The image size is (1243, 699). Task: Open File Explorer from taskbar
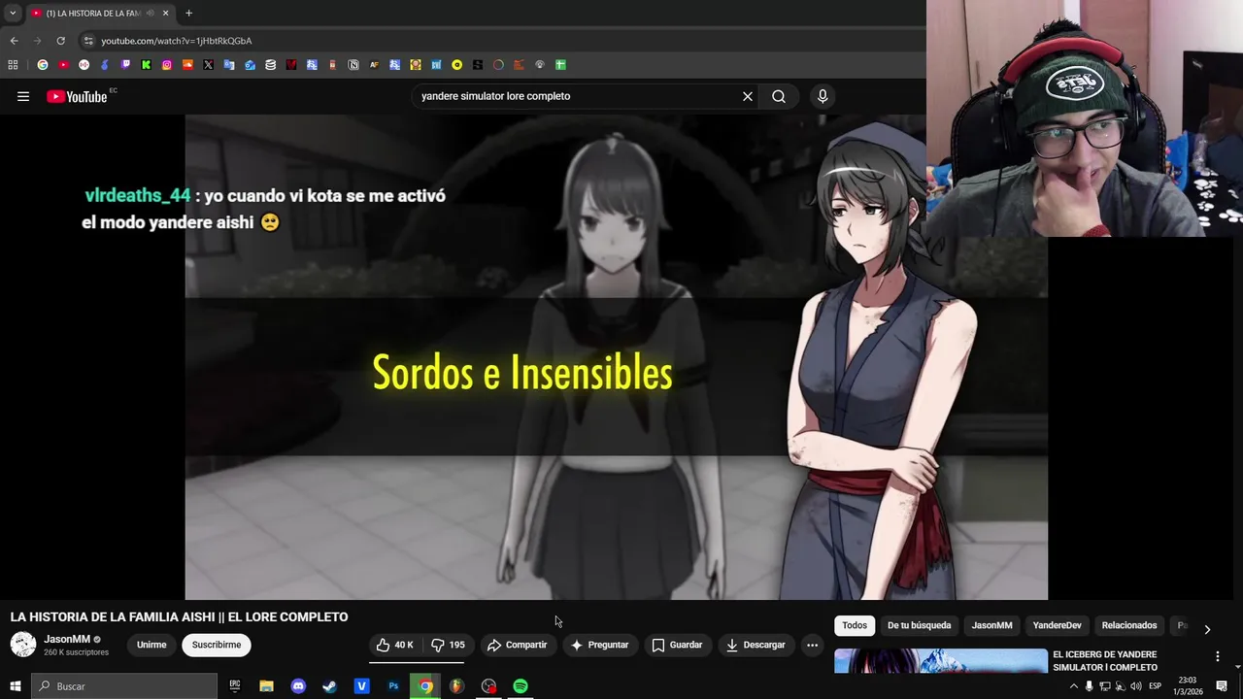pyautogui.click(x=266, y=686)
